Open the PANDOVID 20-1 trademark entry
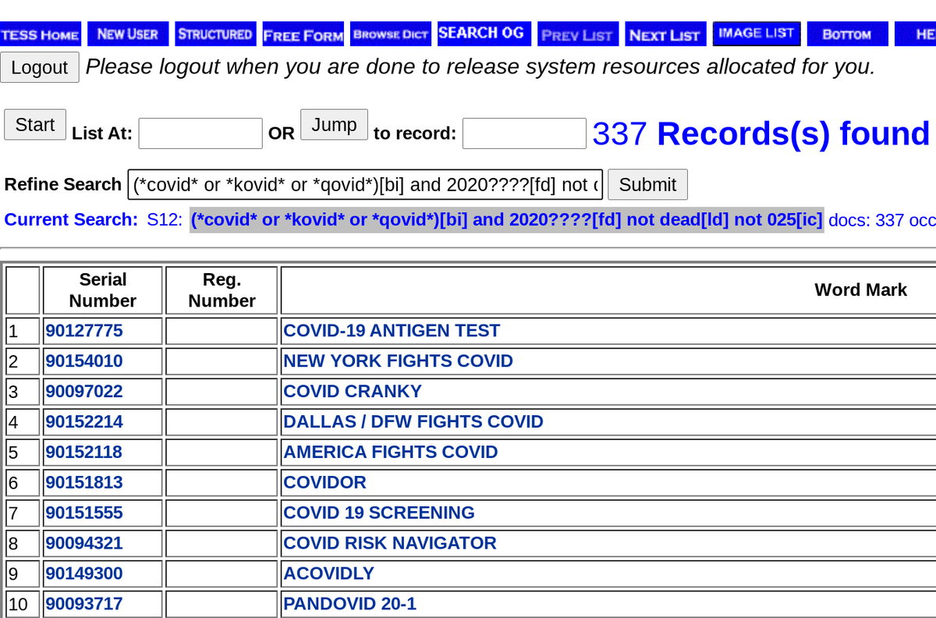Image resolution: width=936 pixels, height=618 pixels. click(350, 603)
